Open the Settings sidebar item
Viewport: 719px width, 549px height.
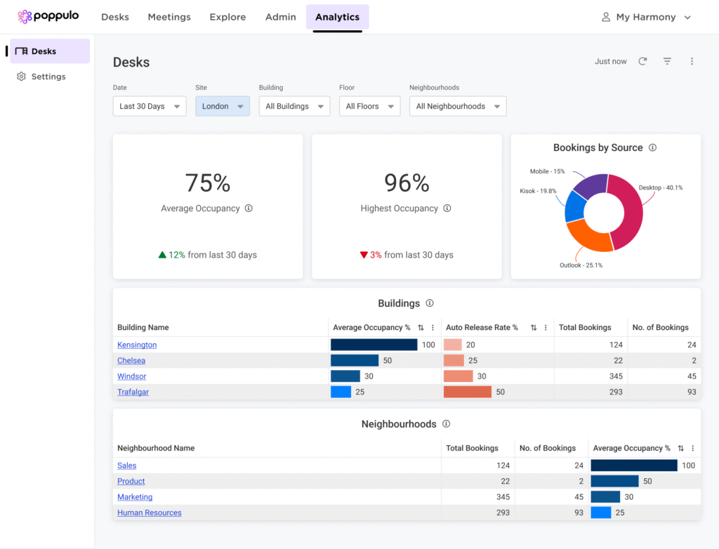48,77
